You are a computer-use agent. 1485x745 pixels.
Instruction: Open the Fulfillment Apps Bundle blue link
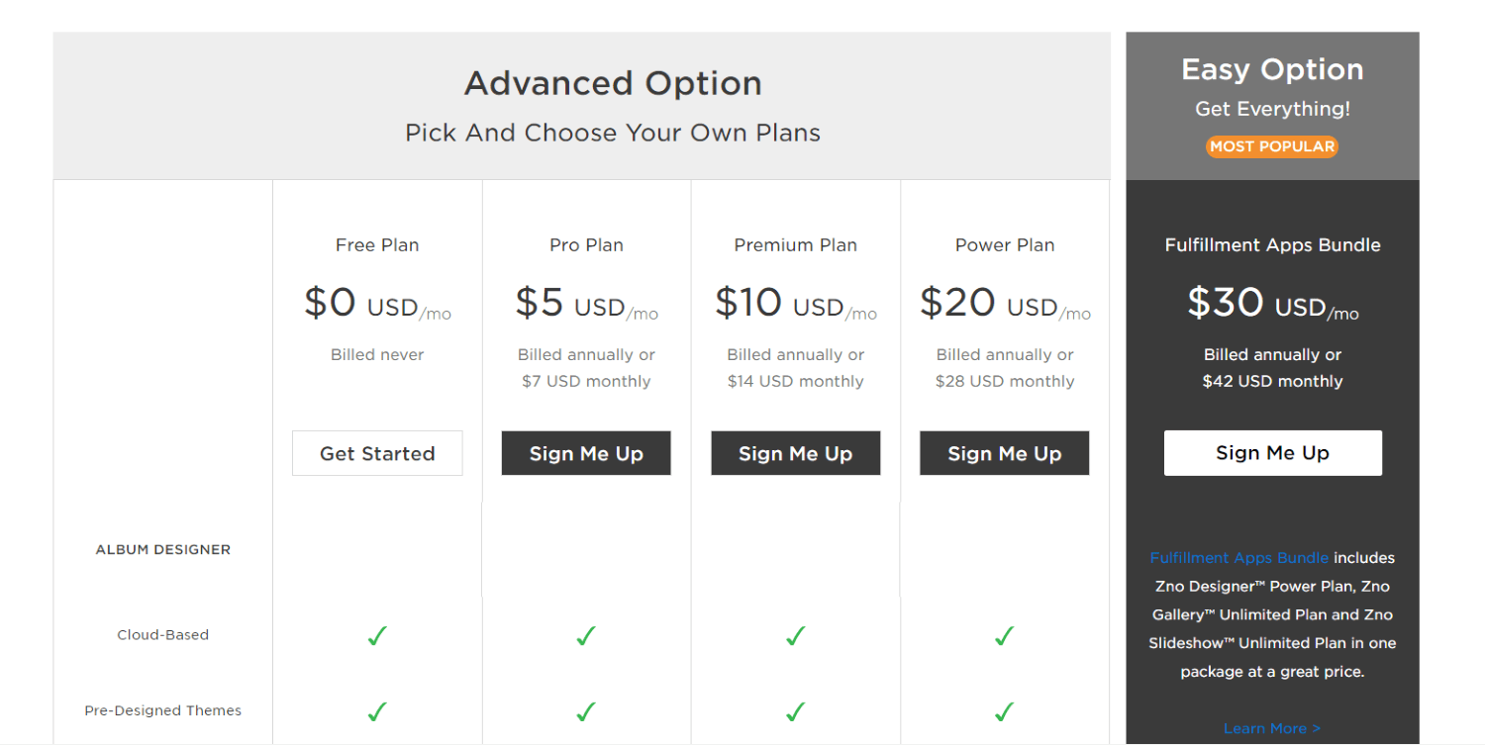coord(1239,558)
